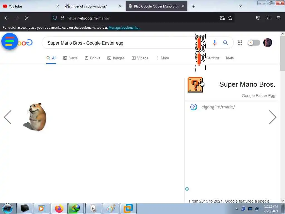Select the News search tab
The height and width of the screenshot is (214, 285).
70,58
